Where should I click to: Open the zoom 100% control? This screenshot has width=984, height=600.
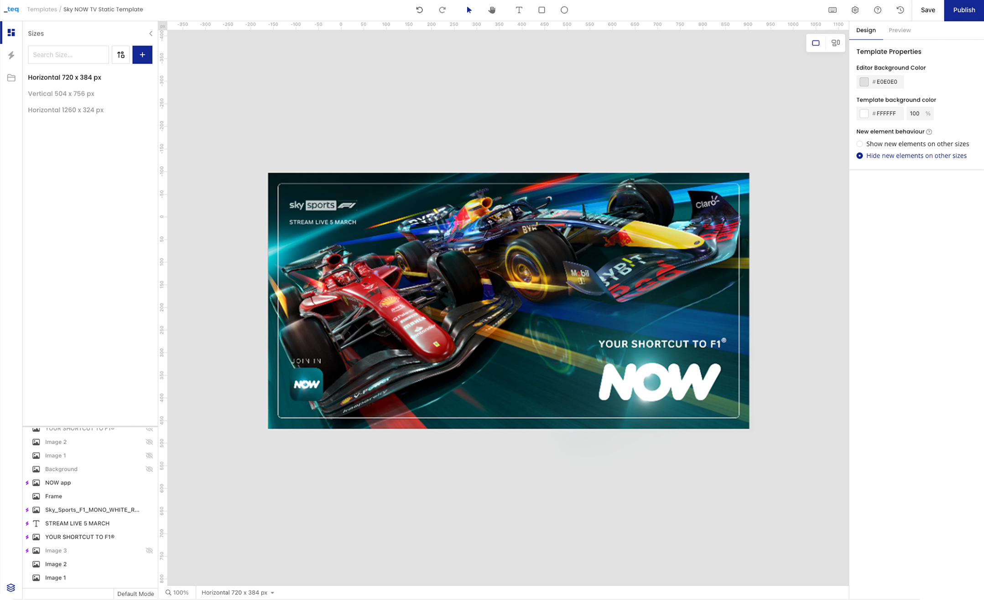click(x=177, y=592)
